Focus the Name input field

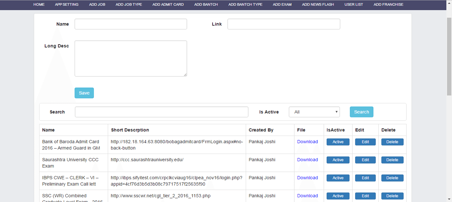coord(131,24)
